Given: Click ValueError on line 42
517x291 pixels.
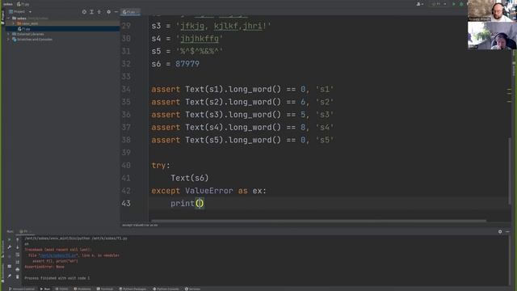Looking at the screenshot, I should (x=208, y=191).
